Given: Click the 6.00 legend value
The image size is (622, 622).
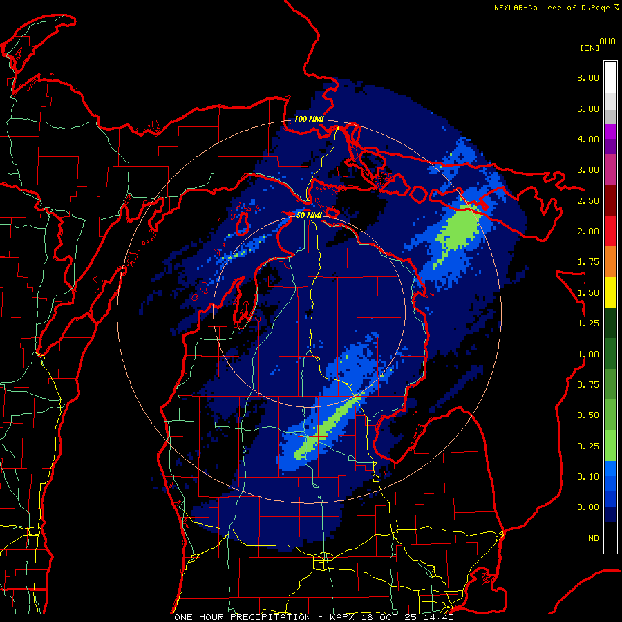Looking at the screenshot, I should [588, 109].
